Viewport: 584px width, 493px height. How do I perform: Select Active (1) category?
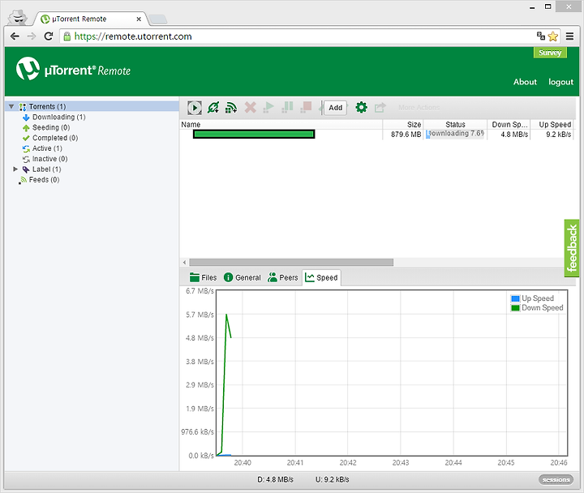coord(47,148)
